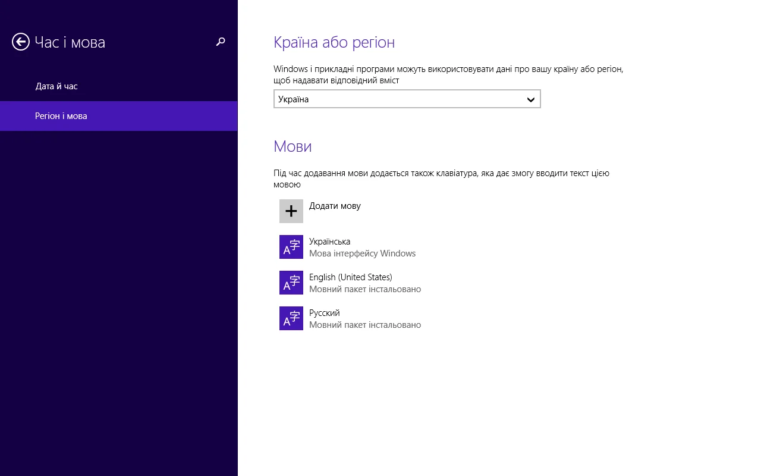Click the Русский language tile icon

(291, 318)
